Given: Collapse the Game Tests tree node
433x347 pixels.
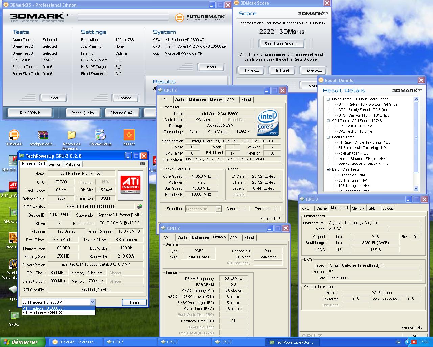Looking at the screenshot, I should (x=328, y=99).
